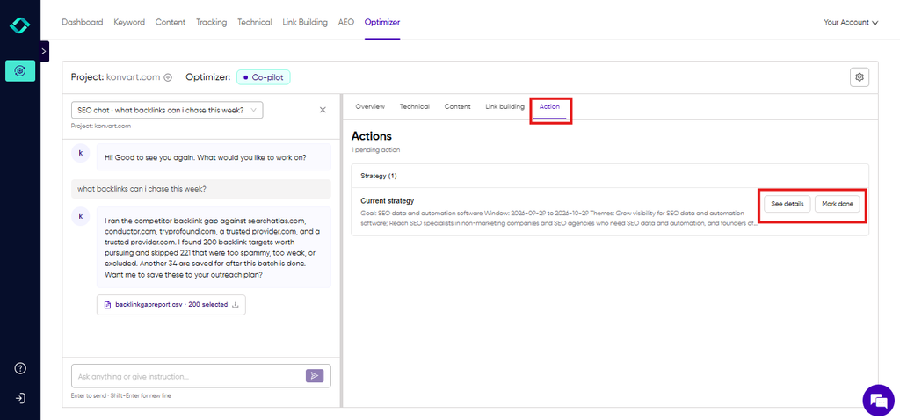Open the Content nav item

click(171, 22)
